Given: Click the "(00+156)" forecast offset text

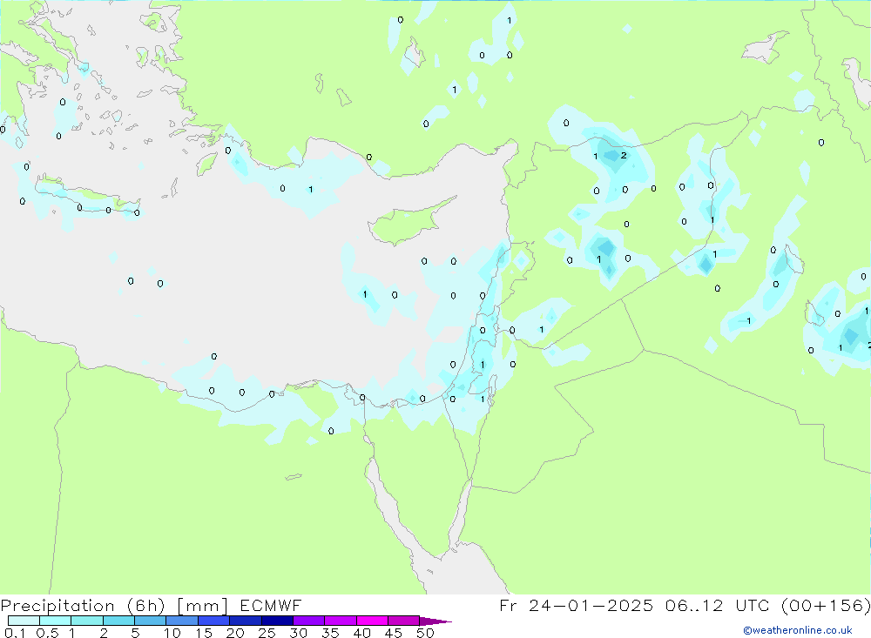Looking at the screenshot, I should pos(826,606).
